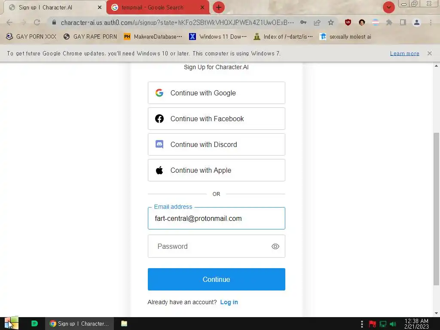
Task: Open uBlock Origin extension icon
Action: [x=348, y=22]
